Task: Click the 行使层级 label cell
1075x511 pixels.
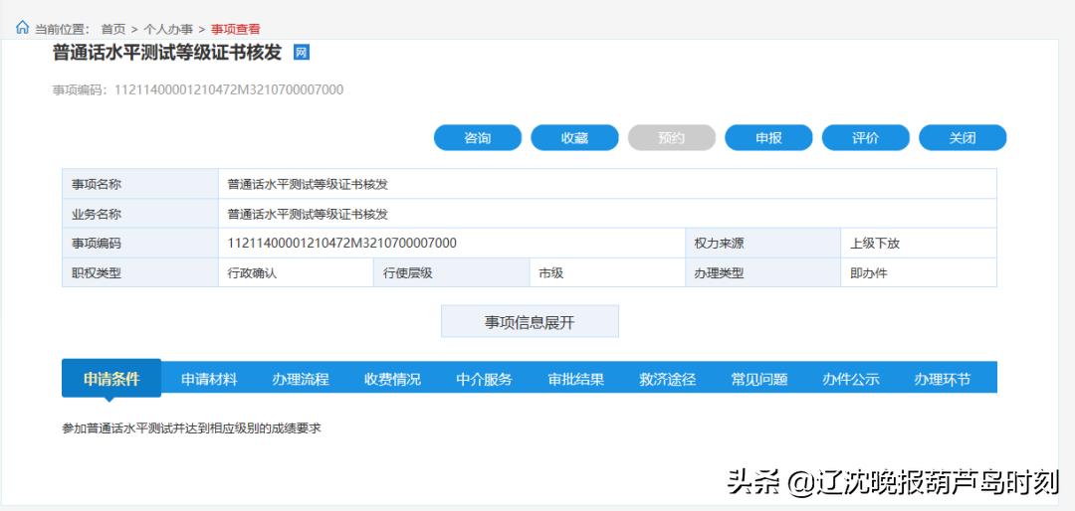Action: [452, 272]
